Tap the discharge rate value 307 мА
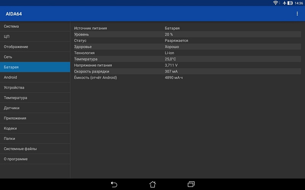Image resolution: width=305 pixels, height=190 pixels. pos(171,71)
